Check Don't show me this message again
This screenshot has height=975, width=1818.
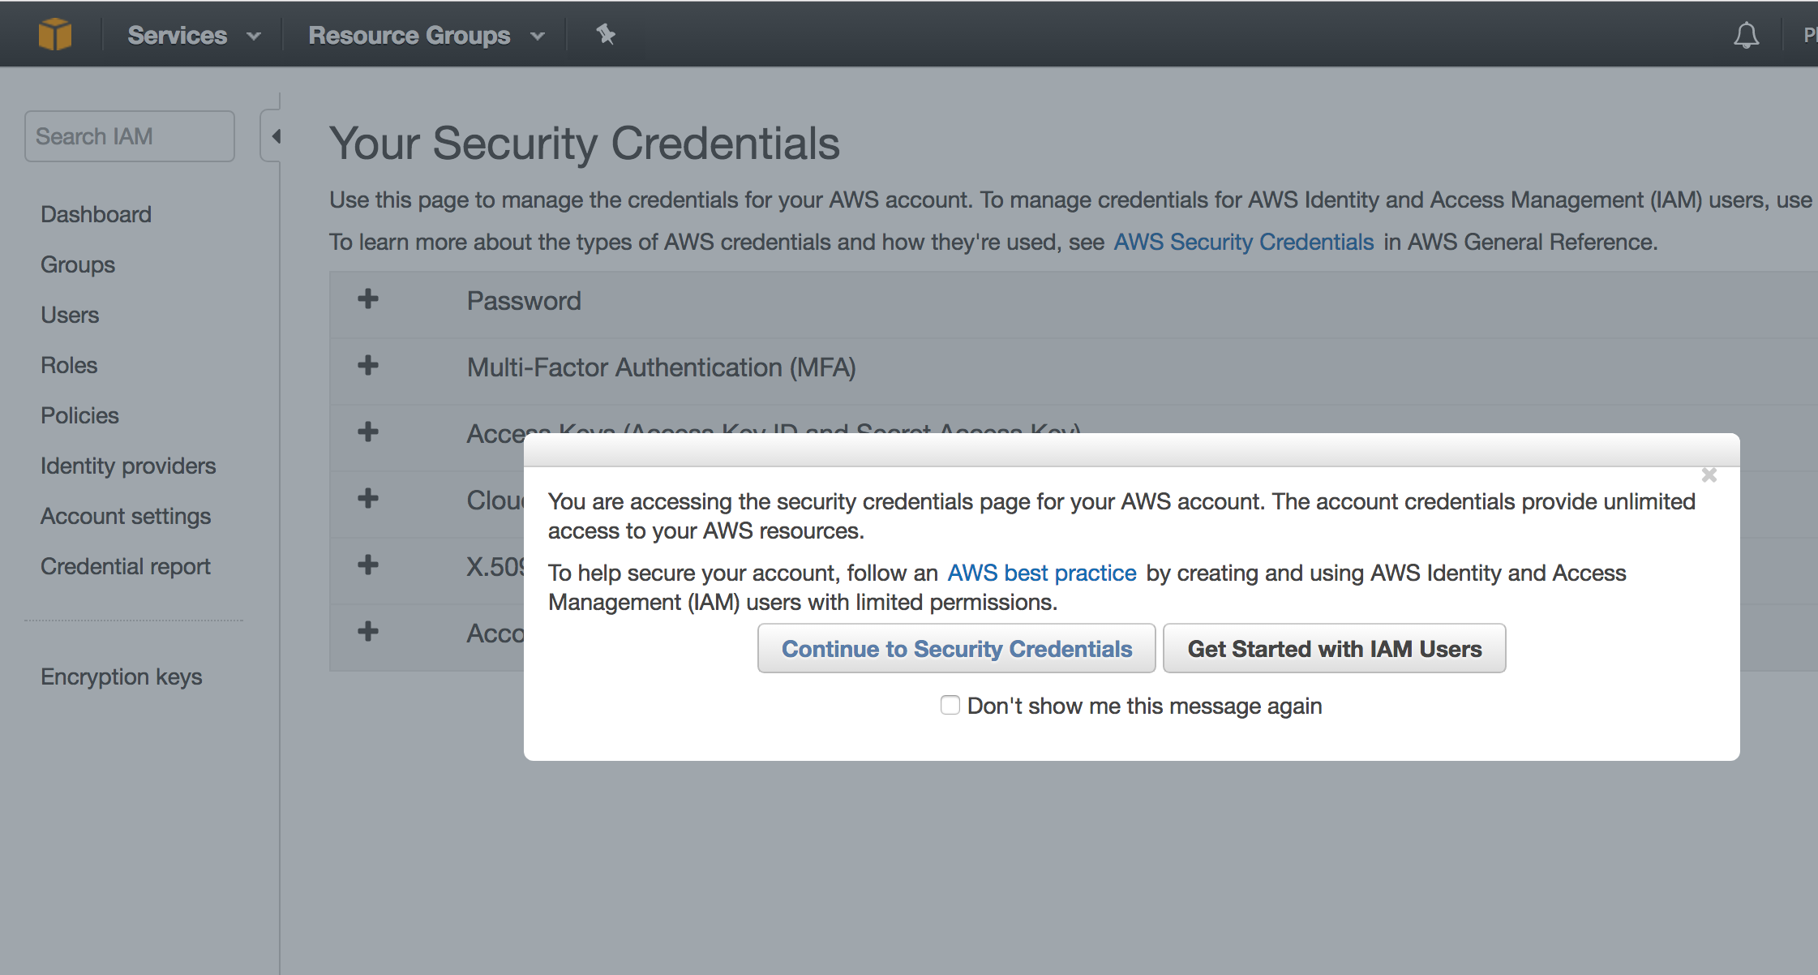tap(950, 705)
